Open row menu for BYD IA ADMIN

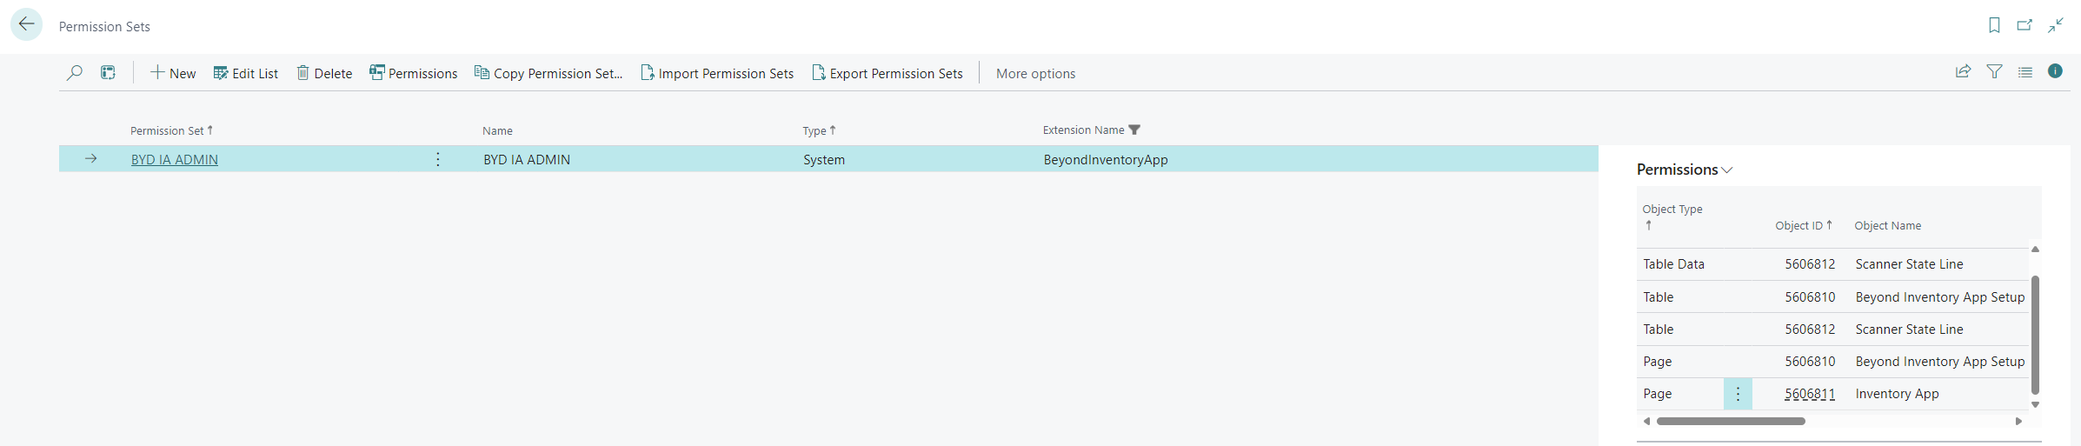(438, 159)
